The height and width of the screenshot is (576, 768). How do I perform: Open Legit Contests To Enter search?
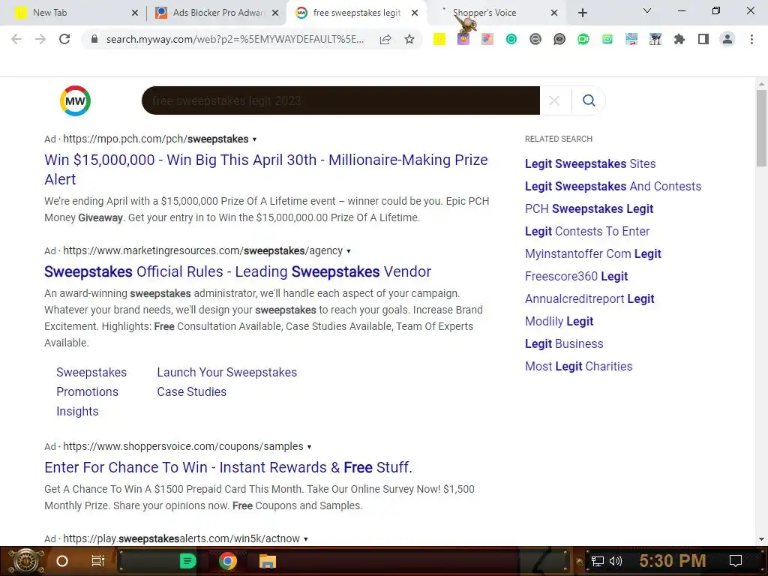tap(586, 231)
